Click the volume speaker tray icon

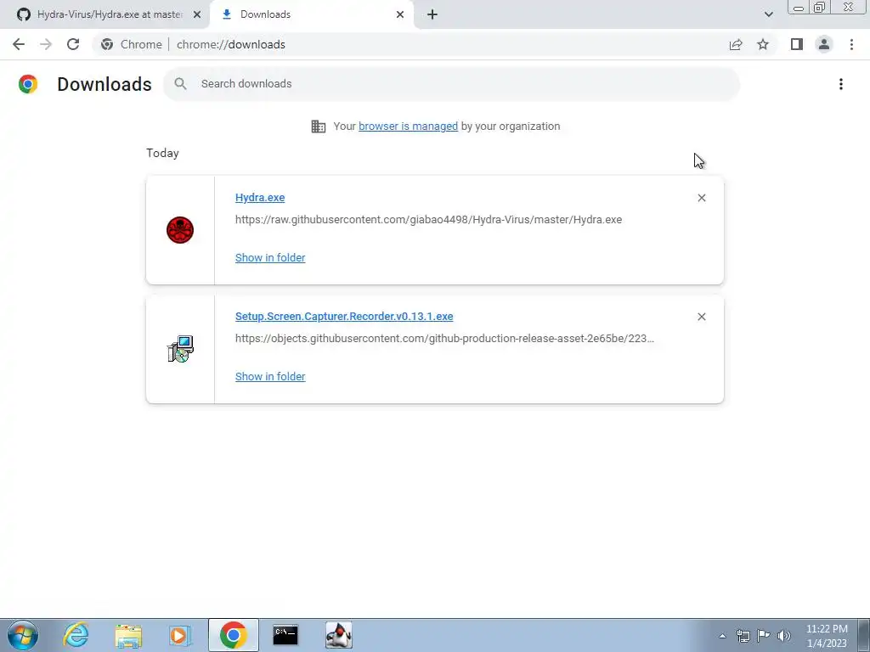pyautogui.click(x=784, y=636)
